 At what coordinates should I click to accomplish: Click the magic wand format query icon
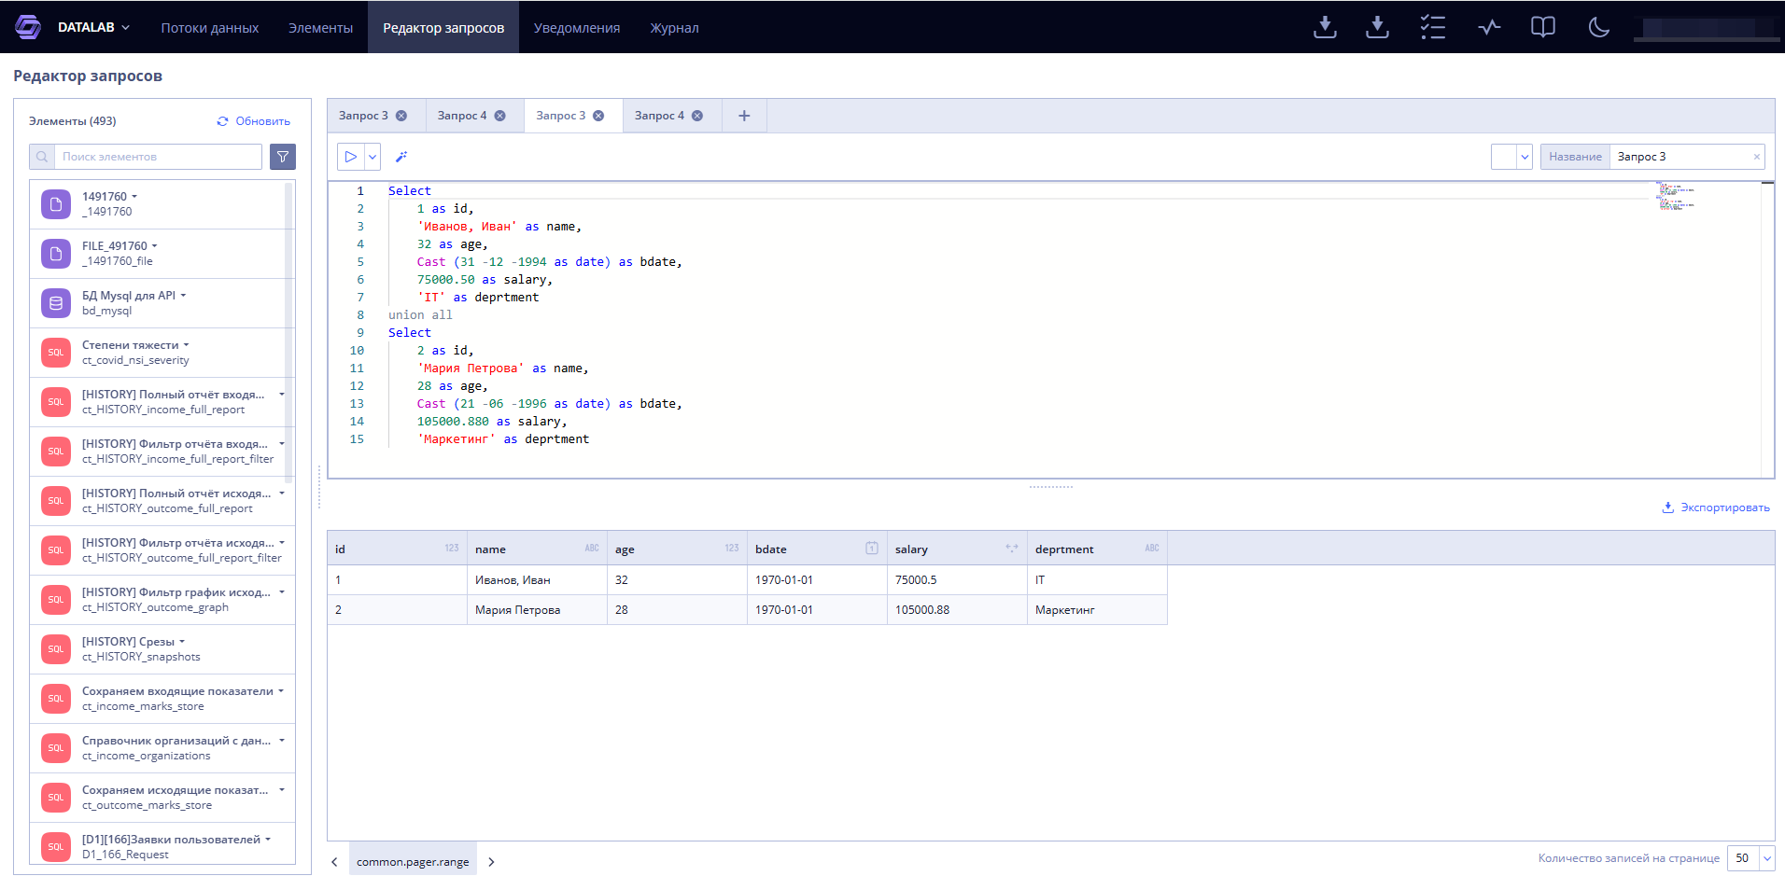(401, 157)
